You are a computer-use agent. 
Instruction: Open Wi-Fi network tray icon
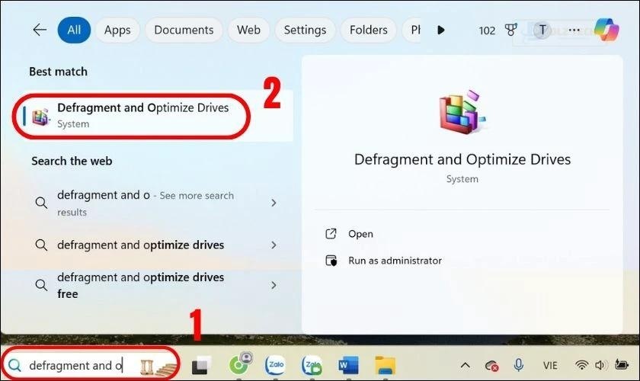[x=581, y=365]
